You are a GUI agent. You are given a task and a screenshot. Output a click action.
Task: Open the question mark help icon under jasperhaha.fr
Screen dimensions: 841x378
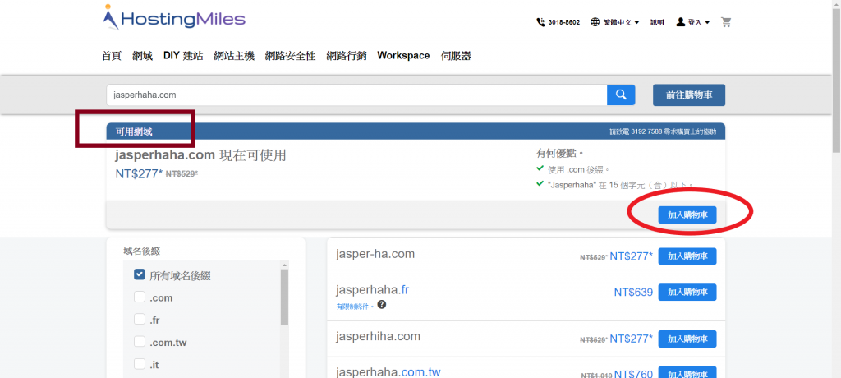coord(381,304)
